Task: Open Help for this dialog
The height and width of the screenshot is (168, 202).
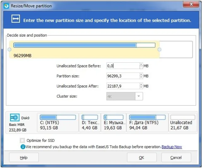Action: click(x=24, y=157)
